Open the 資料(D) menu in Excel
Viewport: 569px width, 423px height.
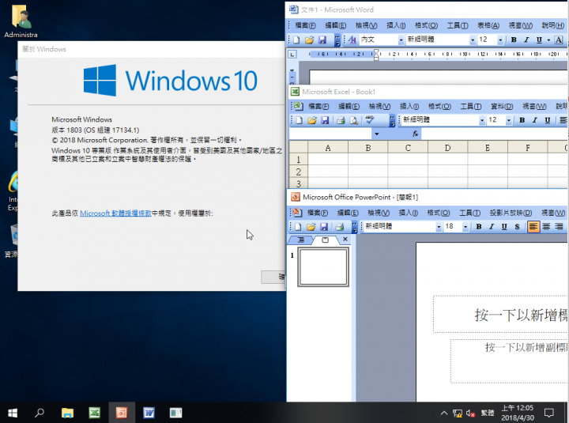[502, 107]
